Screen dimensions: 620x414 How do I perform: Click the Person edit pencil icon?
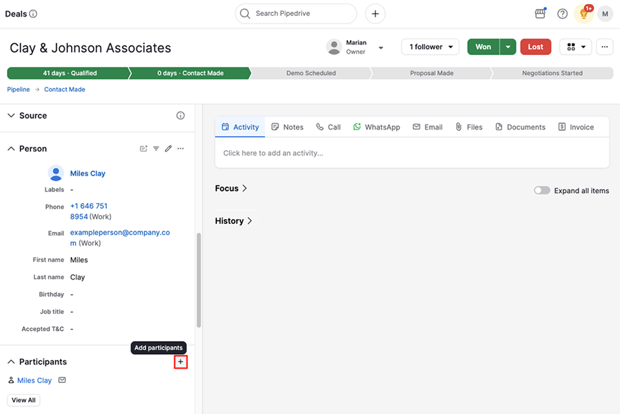169,149
